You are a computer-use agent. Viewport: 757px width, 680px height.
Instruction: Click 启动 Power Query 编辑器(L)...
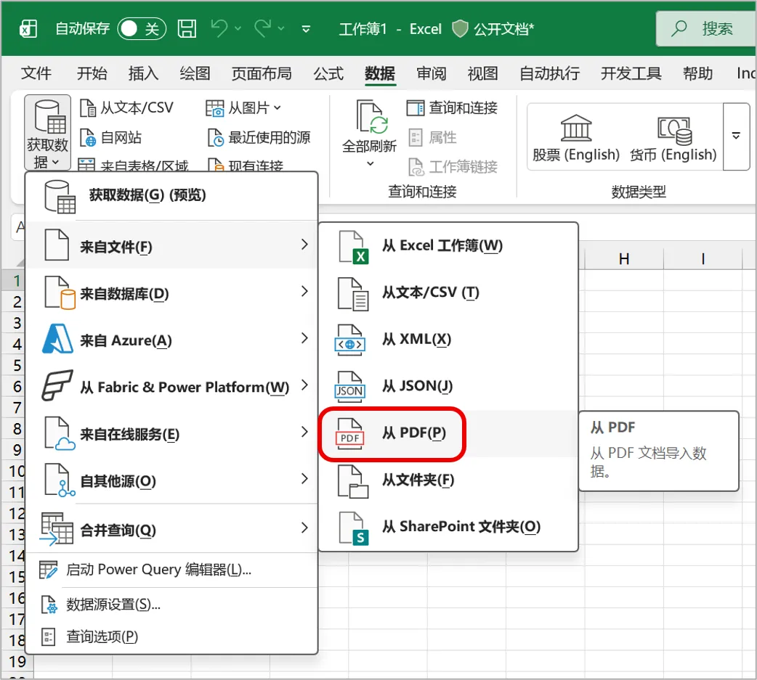171,570
